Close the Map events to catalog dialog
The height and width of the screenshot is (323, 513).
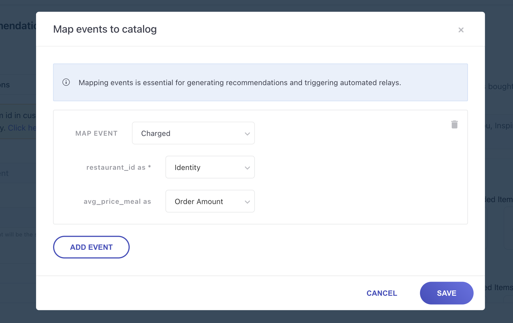(x=461, y=30)
